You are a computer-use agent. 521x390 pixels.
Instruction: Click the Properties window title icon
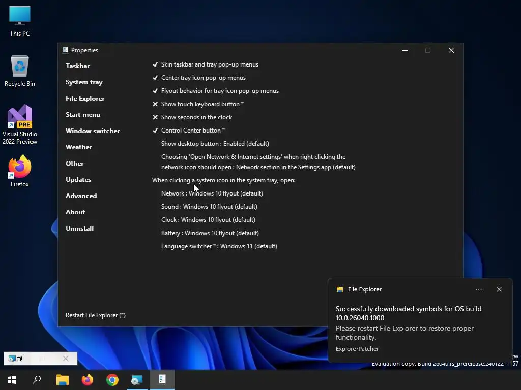click(x=66, y=50)
